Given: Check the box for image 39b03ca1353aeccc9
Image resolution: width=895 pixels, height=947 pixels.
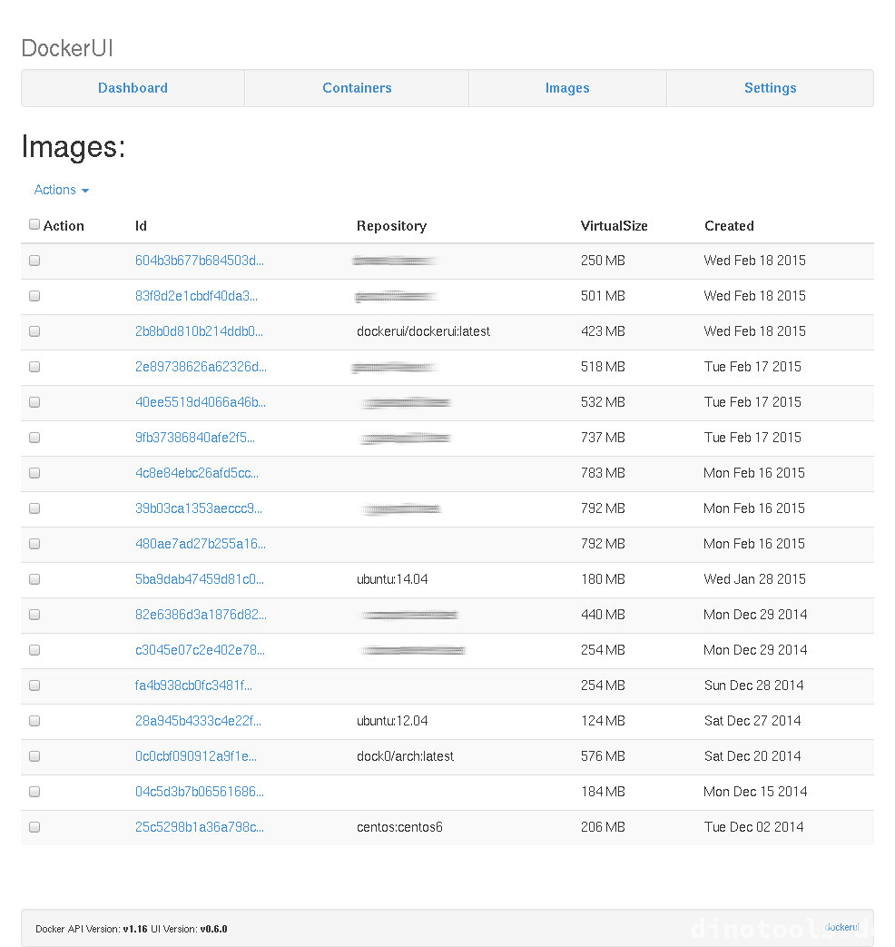Looking at the screenshot, I should [x=34, y=508].
